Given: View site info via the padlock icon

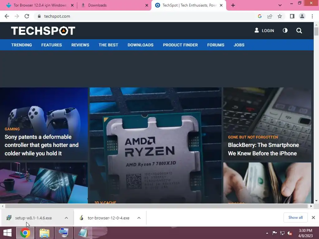Looking at the screenshot, I should tap(39, 16).
